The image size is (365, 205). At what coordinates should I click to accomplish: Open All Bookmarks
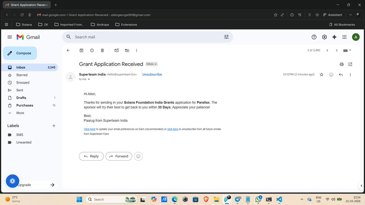coord(342,25)
